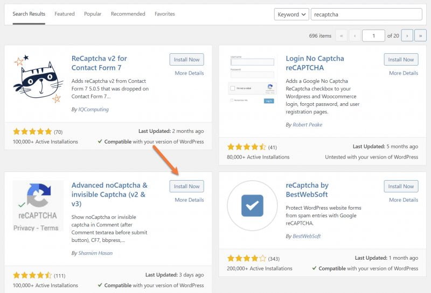
Task: Go to next page of results
Action: pos(407,35)
